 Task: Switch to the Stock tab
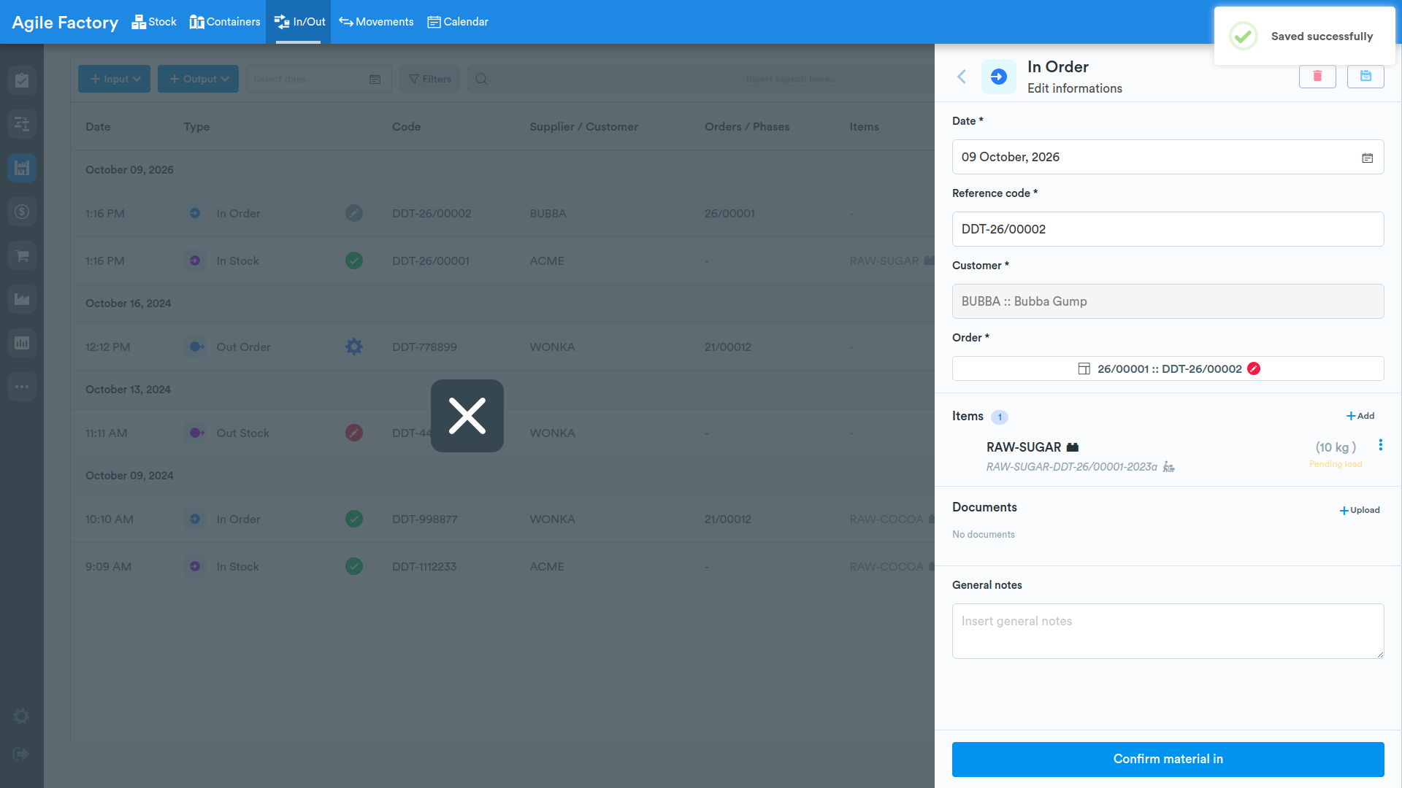pos(154,22)
